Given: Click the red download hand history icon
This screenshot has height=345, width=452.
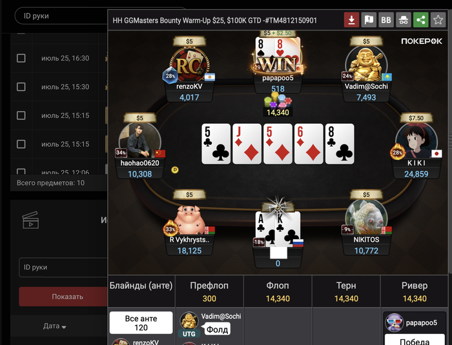Looking at the screenshot, I should click(x=351, y=20).
